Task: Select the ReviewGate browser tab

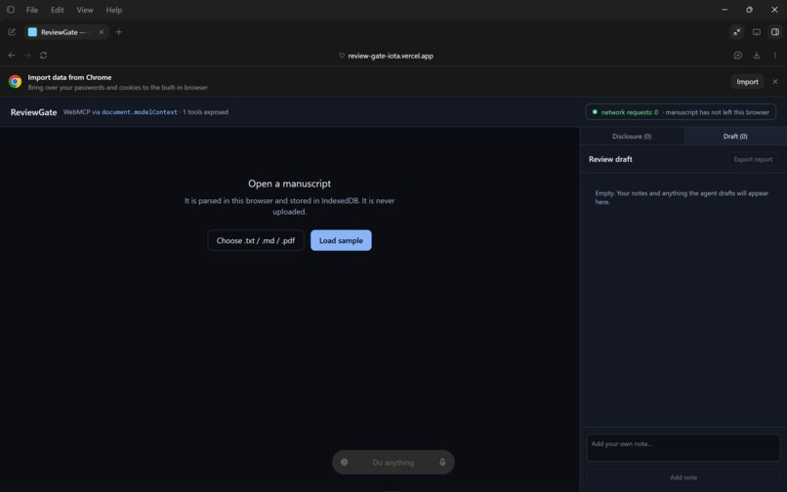Action: [x=65, y=32]
